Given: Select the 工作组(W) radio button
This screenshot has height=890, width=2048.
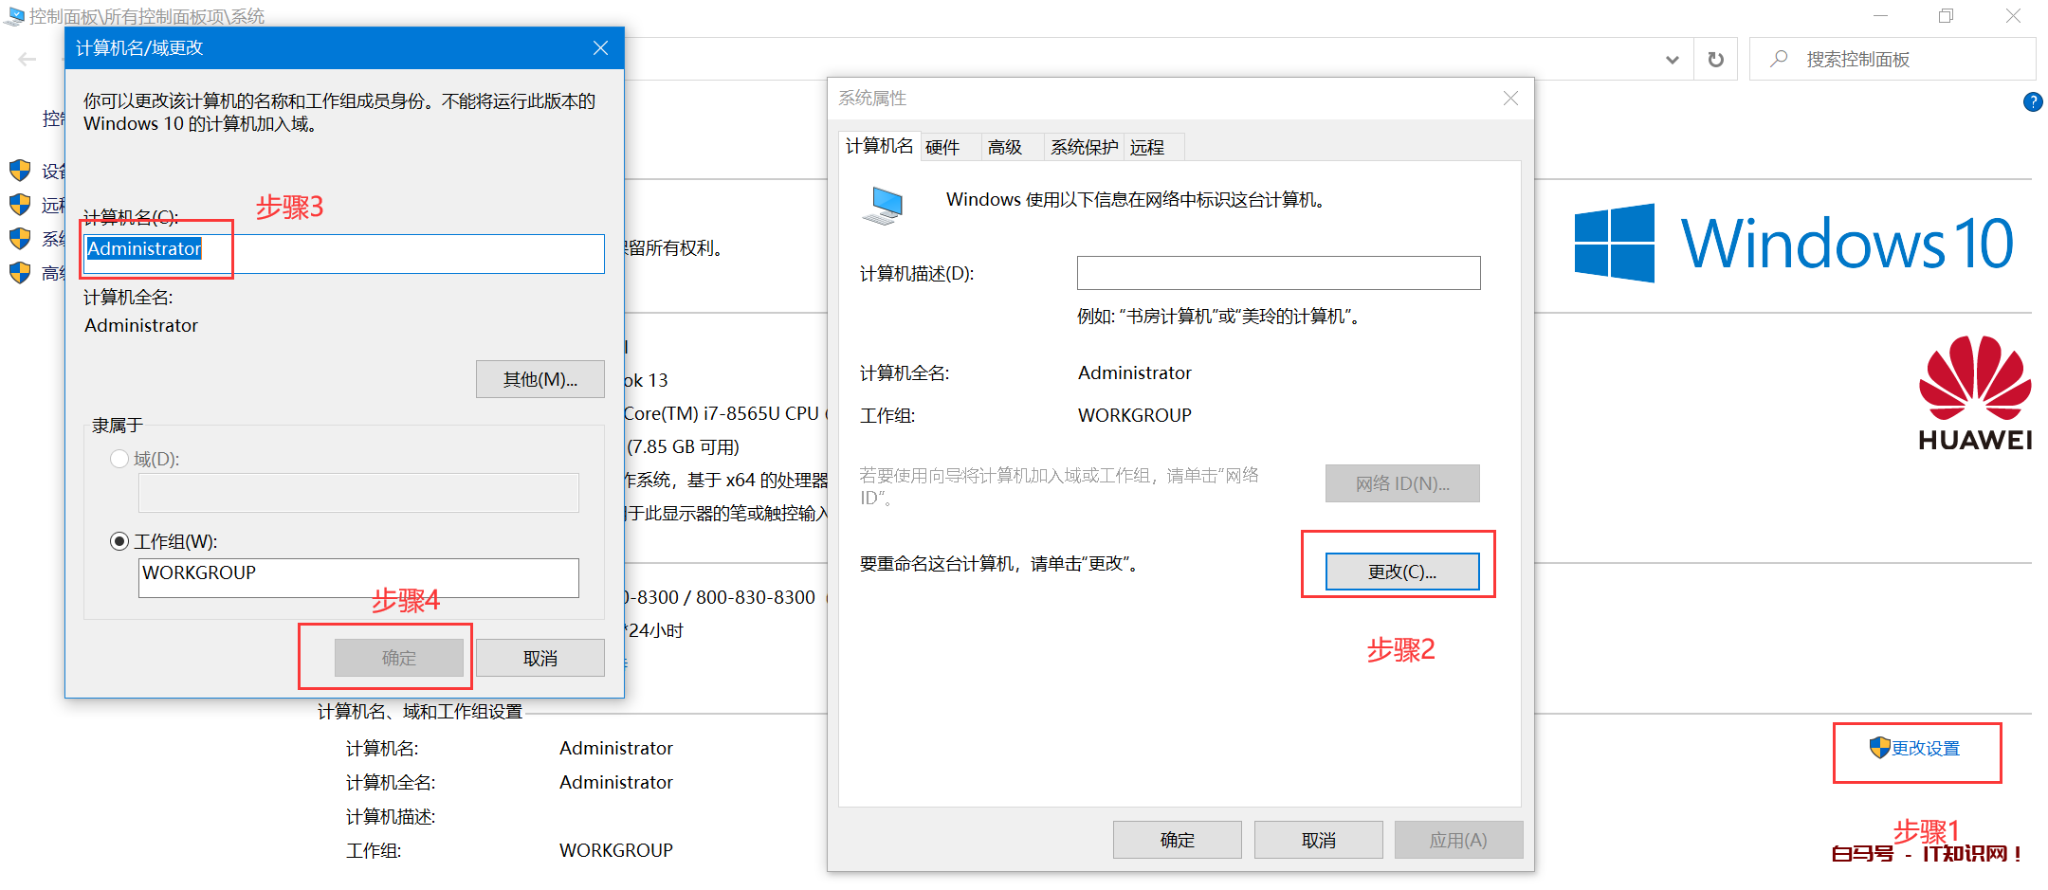Looking at the screenshot, I should (120, 541).
